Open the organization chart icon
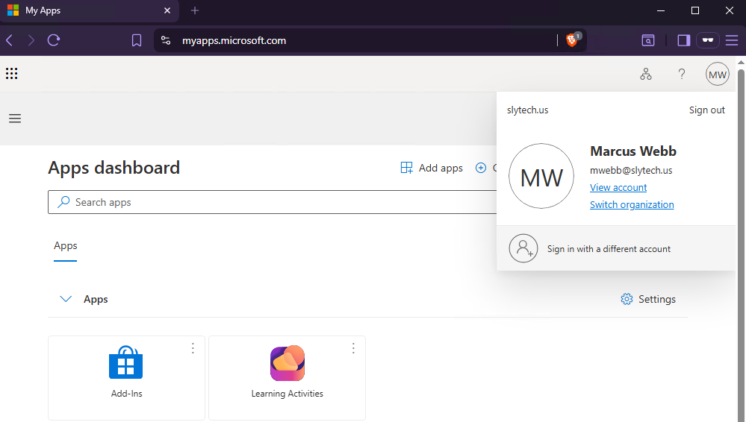746x422 pixels. tap(646, 74)
